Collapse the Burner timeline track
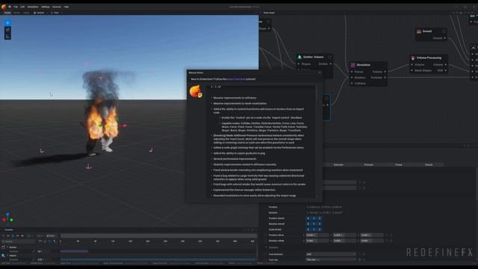 7,247
